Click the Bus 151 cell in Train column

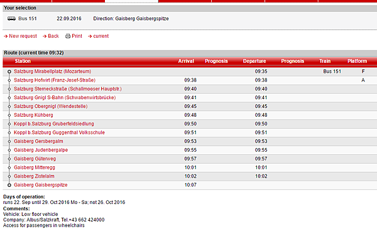332,72
